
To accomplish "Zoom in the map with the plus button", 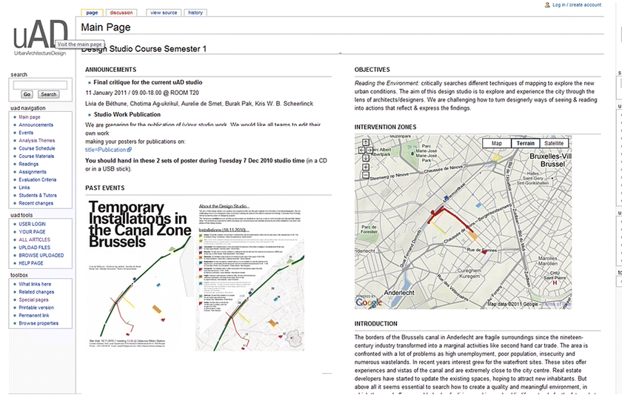I will pos(365,167).
